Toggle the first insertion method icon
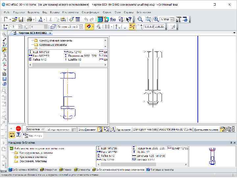 pos(100,130)
